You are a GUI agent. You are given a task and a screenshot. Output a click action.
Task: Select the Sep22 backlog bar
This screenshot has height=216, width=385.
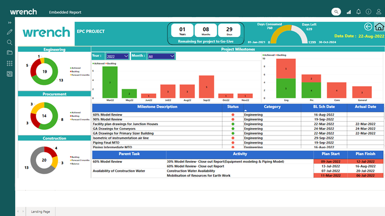pos(207,87)
